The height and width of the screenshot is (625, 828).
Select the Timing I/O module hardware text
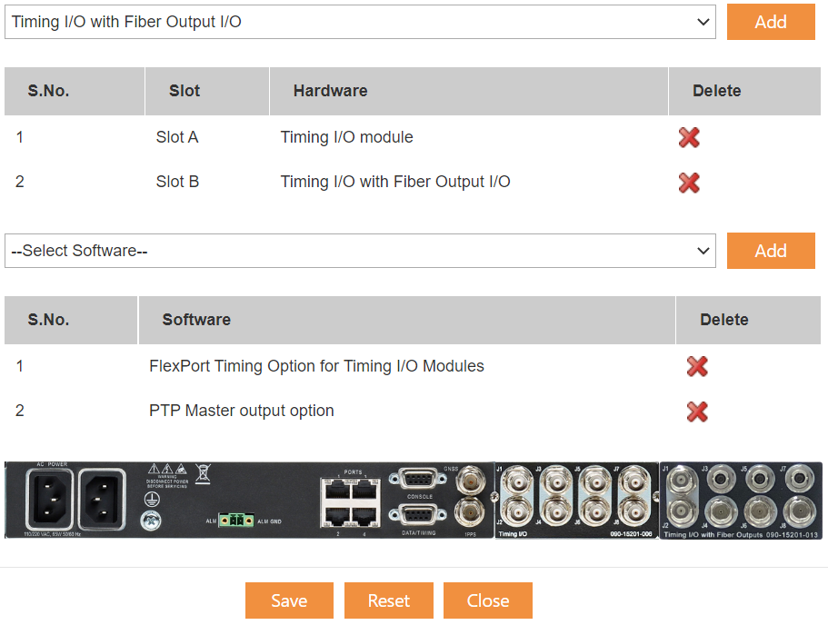346,137
